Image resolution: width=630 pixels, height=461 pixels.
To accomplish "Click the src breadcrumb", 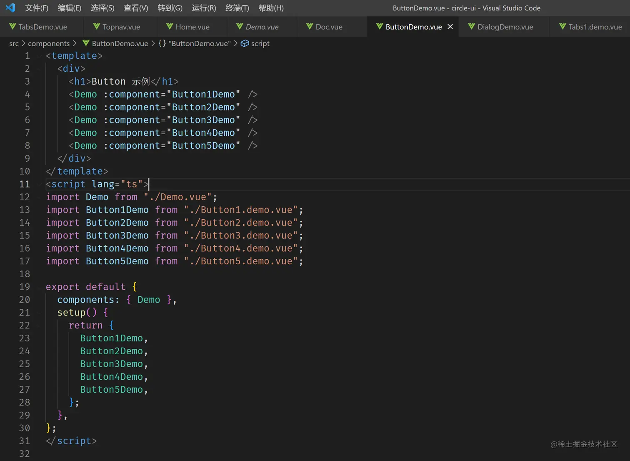I will [14, 43].
